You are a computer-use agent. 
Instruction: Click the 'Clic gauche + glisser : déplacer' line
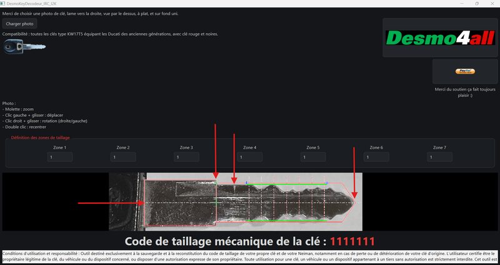pos(32,115)
